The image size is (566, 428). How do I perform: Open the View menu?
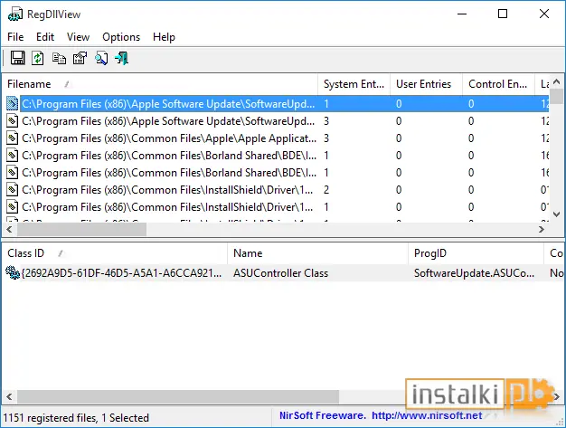tap(78, 37)
